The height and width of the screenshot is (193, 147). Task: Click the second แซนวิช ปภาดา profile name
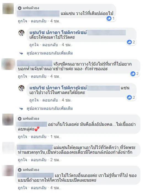(x=58, y=88)
